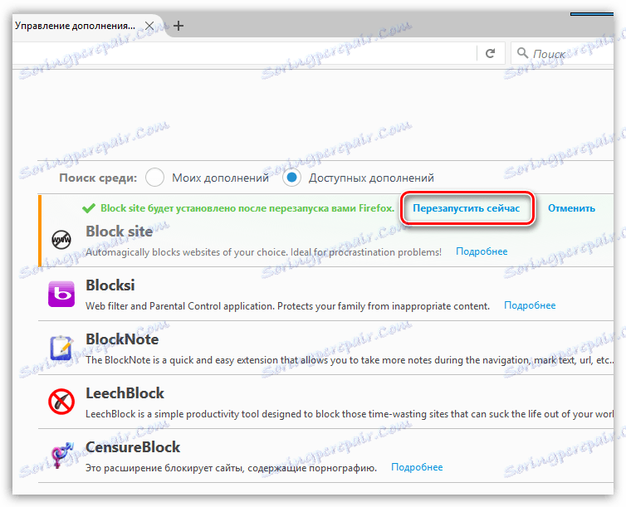Image resolution: width=626 pixels, height=507 pixels.
Task: Open a new tab with plus icon
Action: [179, 26]
